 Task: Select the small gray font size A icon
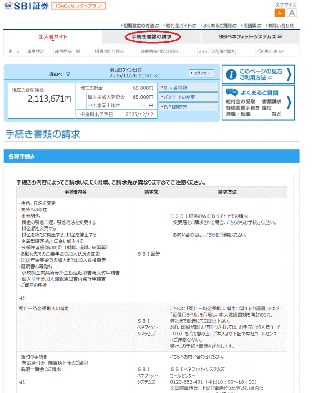click(x=292, y=13)
